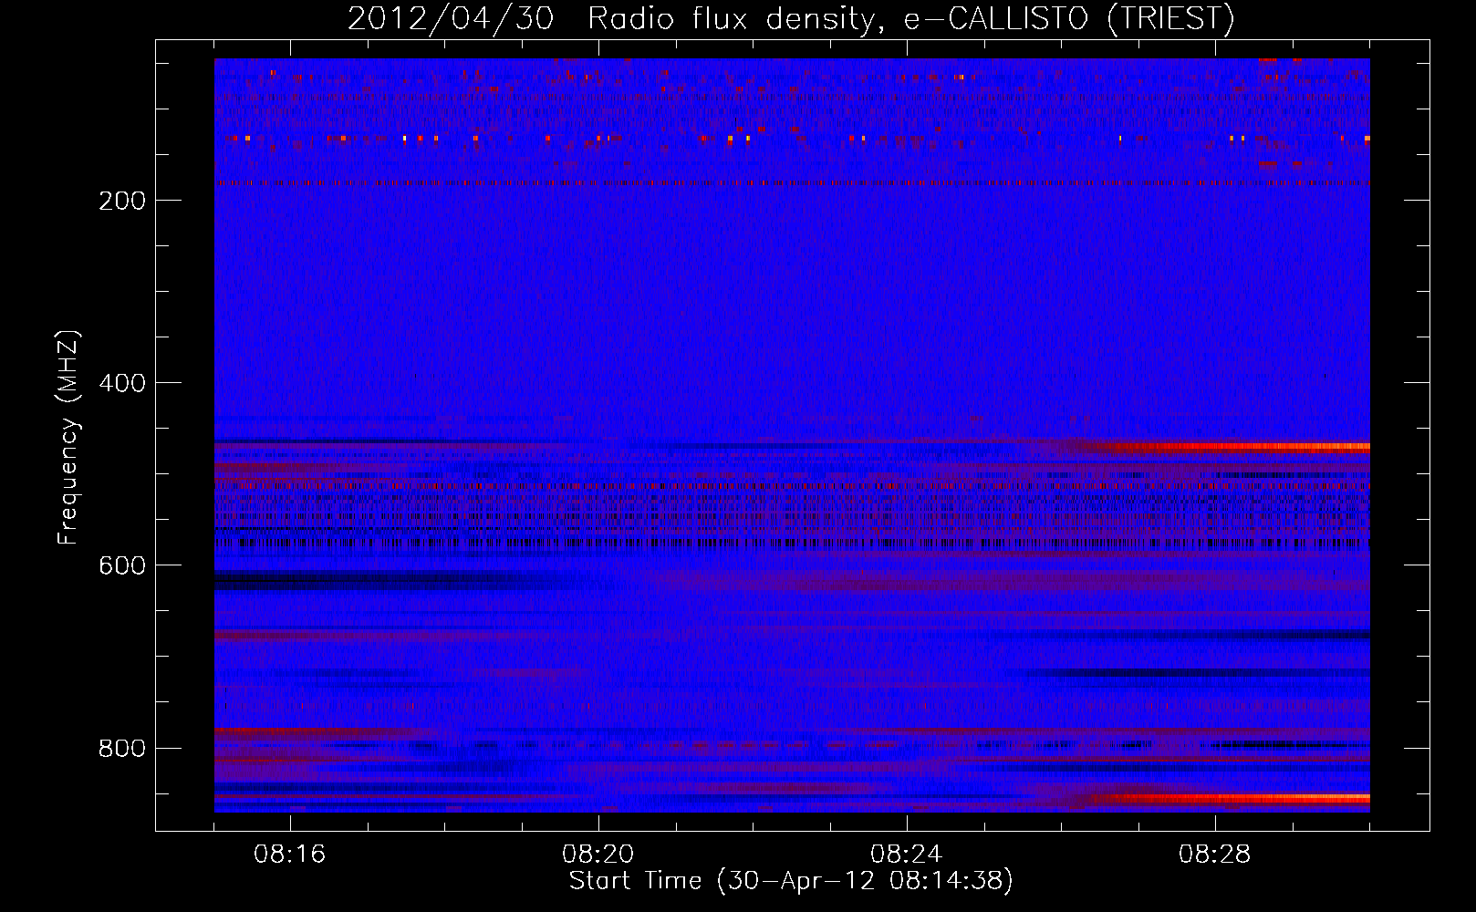This screenshot has width=1476, height=912.
Task: Click the '08:28' time tick label
Action: [x=1215, y=855]
